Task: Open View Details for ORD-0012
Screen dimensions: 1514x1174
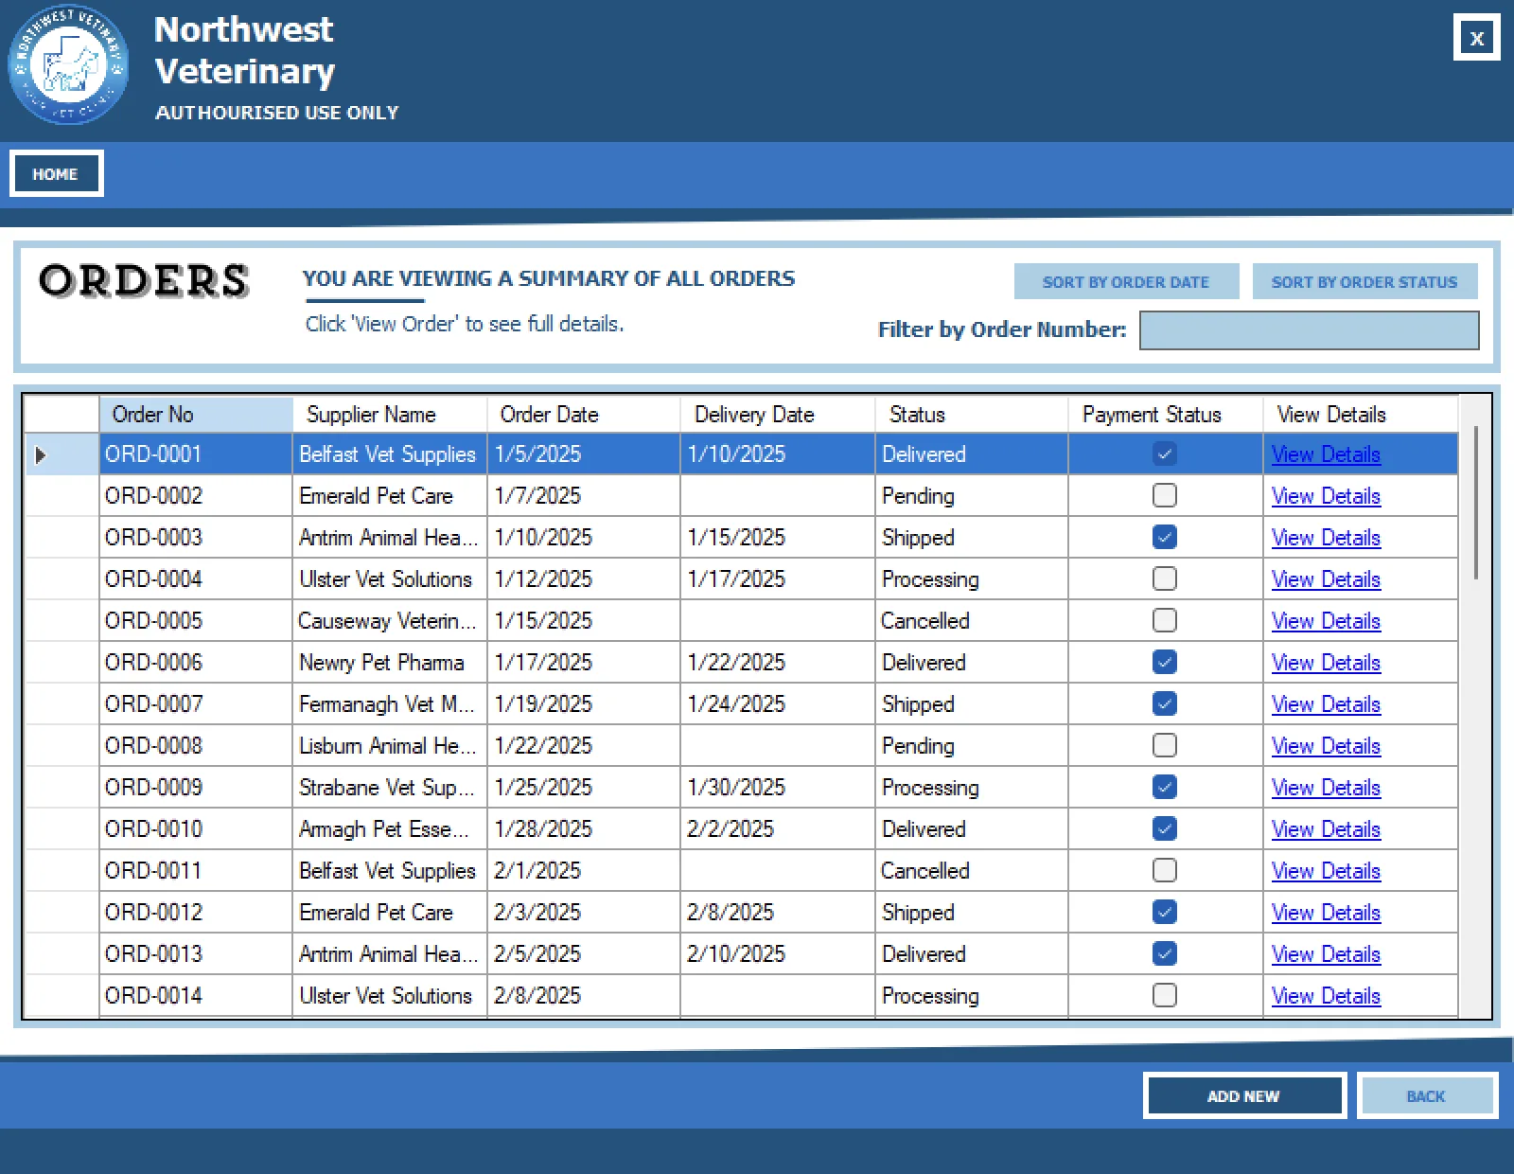Action: [1326, 913]
